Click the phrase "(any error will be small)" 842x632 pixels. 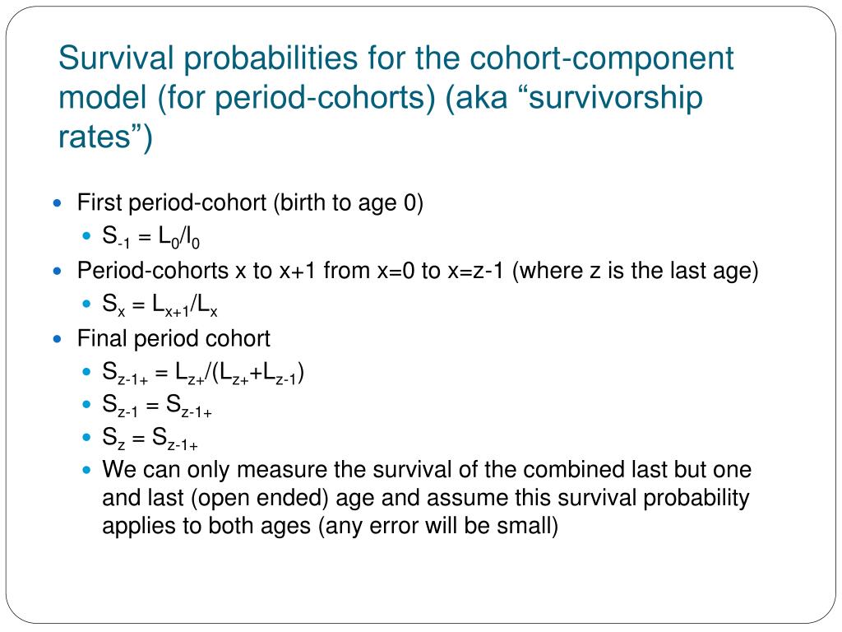pyautogui.click(x=438, y=526)
